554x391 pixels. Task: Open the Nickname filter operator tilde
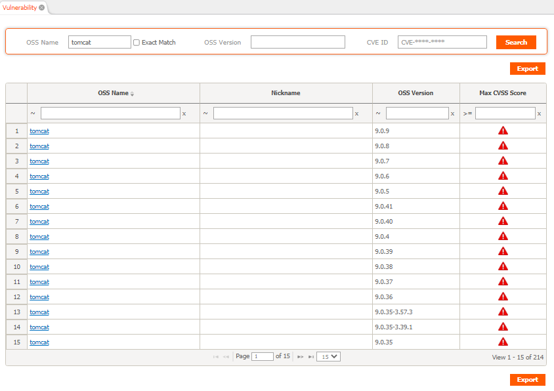coord(205,113)
